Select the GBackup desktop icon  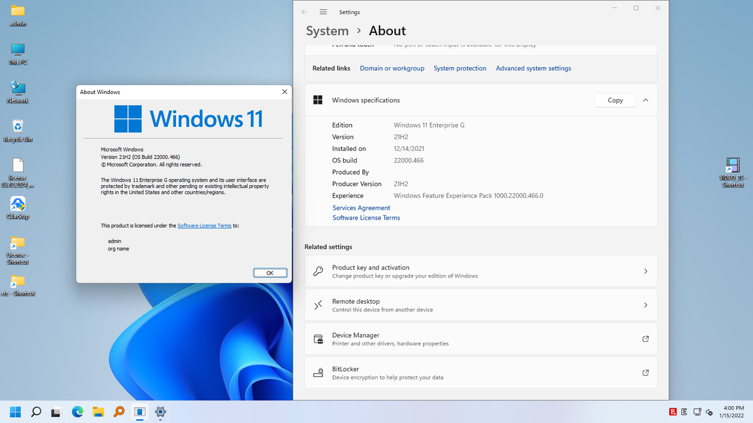click(x=18, y=208)
